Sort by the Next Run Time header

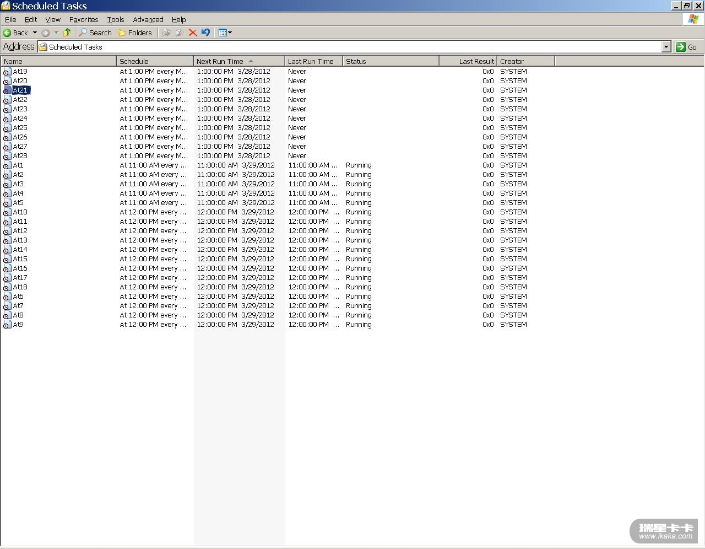(x=239, y=61)
